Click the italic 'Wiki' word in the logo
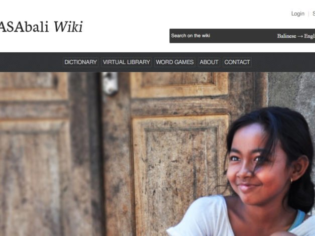Image resolution: width=315 pixels, height=236 pixels. pyautogui.click(x=68, y=27)
